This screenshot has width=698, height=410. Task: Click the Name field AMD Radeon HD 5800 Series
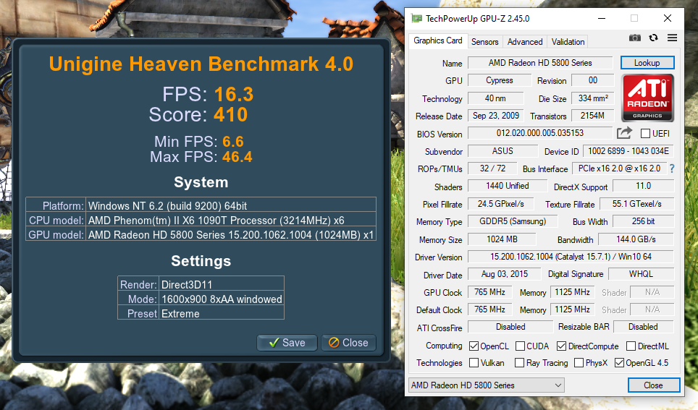pyautogui.click(x=540, y=63)
